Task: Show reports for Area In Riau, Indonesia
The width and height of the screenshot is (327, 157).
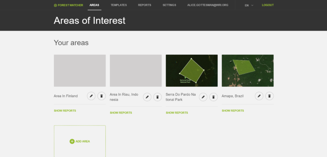Action: click(x=121, y=113)
